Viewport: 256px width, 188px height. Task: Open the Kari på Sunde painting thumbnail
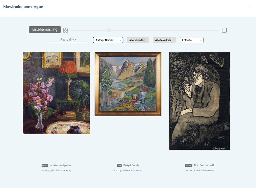128,84
